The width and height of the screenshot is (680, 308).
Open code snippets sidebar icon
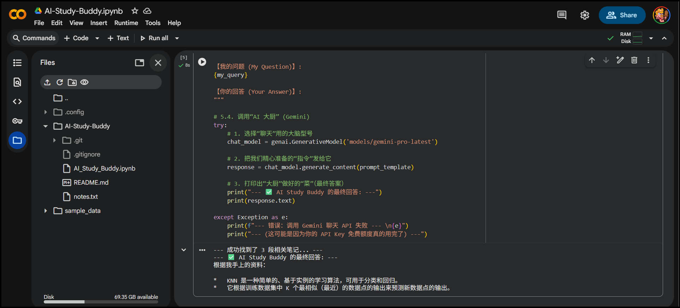[17, 101]
